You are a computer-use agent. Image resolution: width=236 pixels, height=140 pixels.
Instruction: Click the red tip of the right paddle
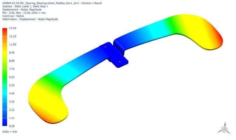pyautogui.click(x=220, y=39)
